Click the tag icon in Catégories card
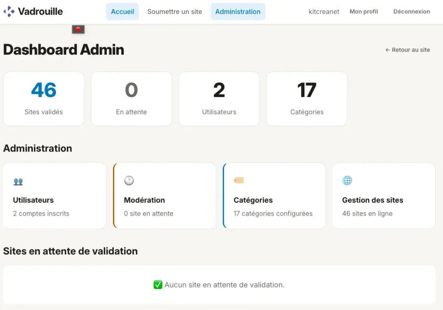The width and height of the screenshot is (443, 310). click(239, 180)
